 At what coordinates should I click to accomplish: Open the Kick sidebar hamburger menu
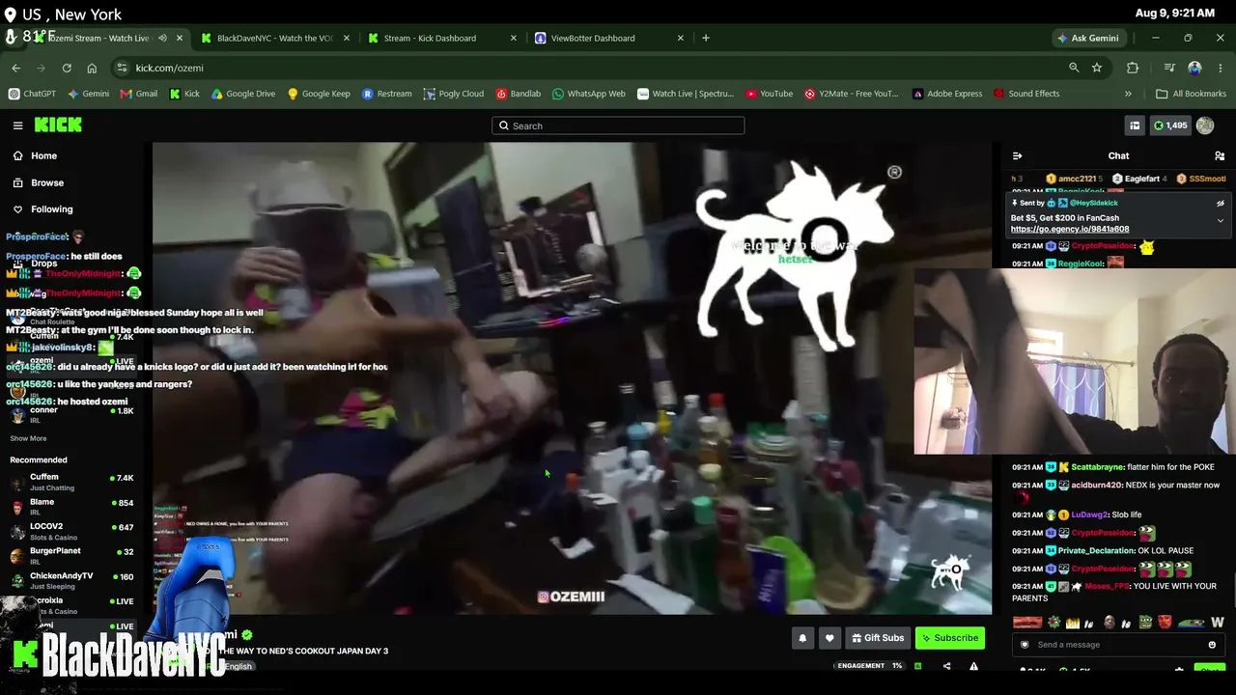pyautogui.click(x=17, y=125)
